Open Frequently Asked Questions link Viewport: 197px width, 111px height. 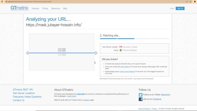tap(27, 97)
